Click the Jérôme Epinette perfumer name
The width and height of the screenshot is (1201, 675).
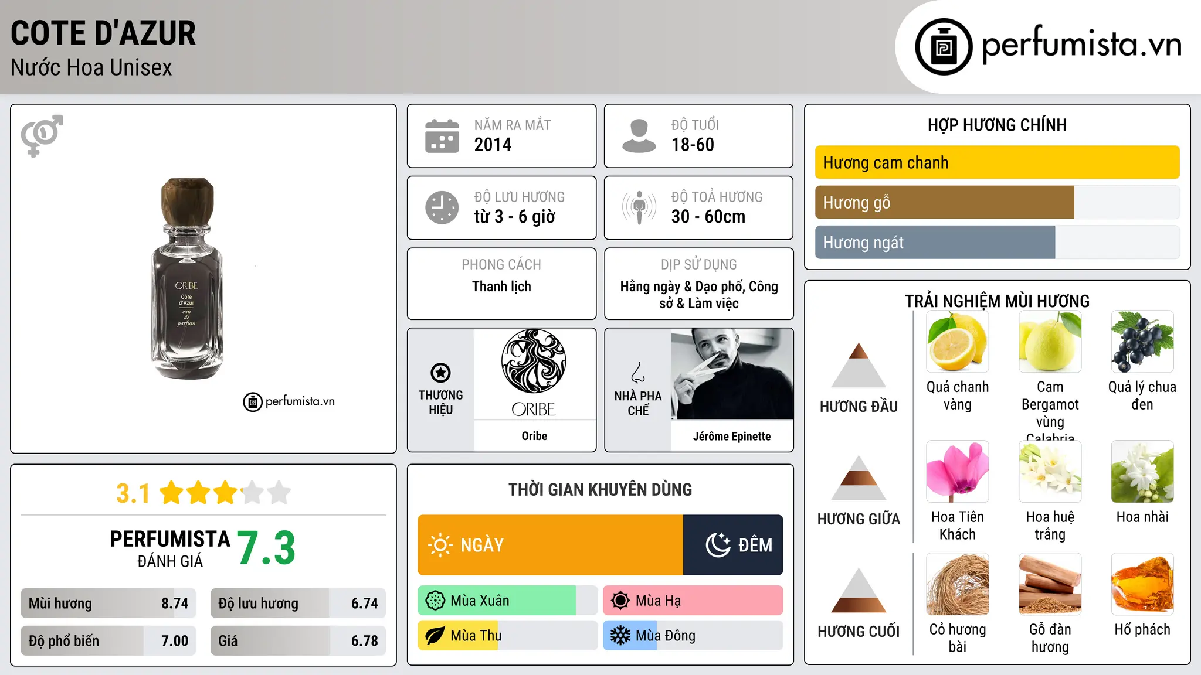point(732,436)
